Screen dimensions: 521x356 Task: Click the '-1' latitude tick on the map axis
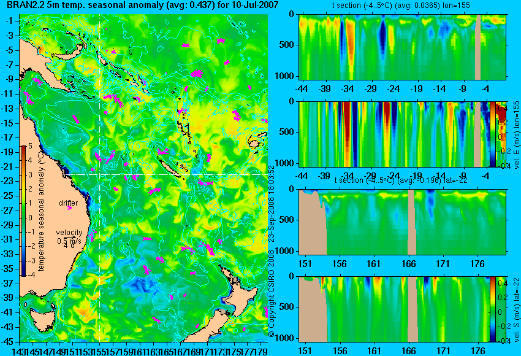(x=9, y=21)
